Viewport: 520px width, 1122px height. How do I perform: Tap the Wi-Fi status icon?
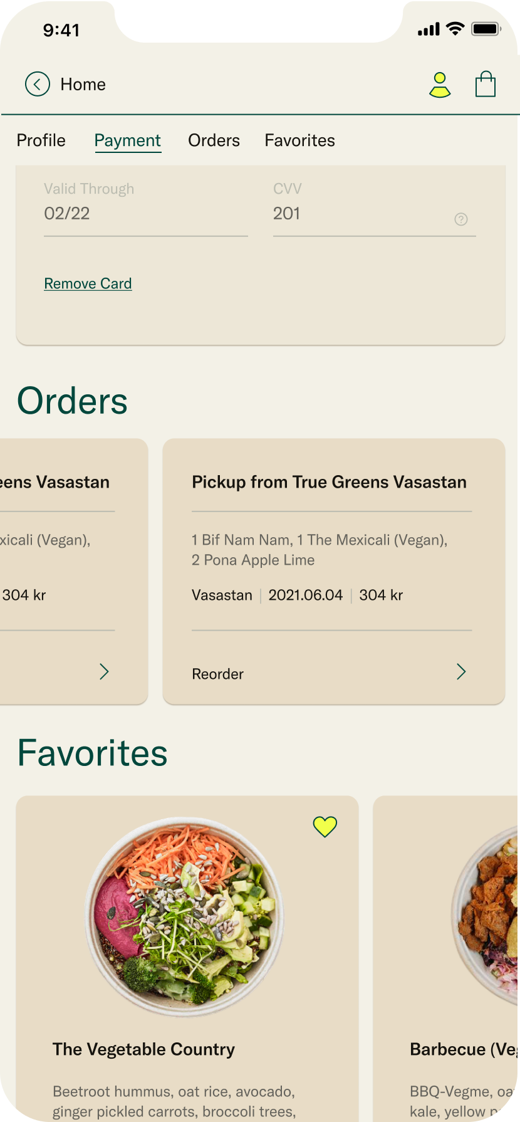(x=455, y=29)
